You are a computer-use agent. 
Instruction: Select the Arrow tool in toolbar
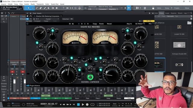[x=28, y=8]
